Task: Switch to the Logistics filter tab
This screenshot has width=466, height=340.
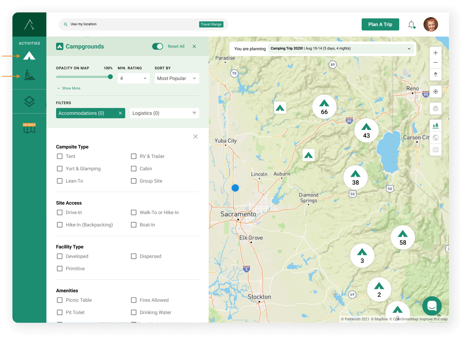Action: [164, 113]
